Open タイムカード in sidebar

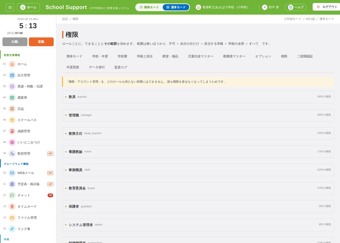[28, 206]
